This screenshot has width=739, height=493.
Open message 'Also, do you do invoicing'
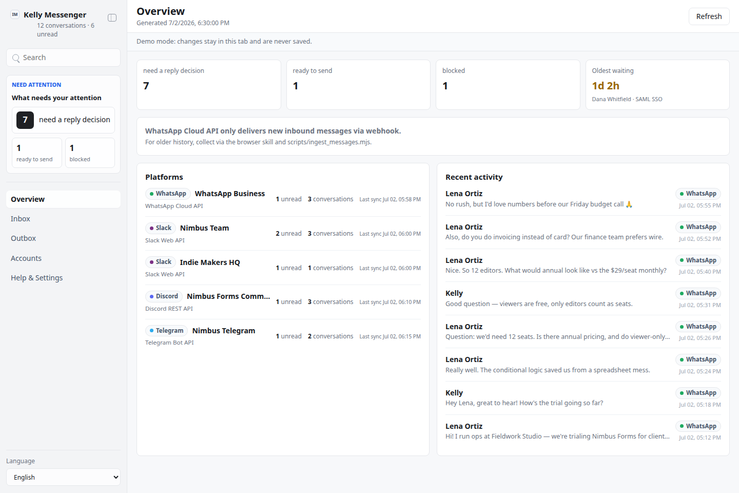(x=583, y=232)
